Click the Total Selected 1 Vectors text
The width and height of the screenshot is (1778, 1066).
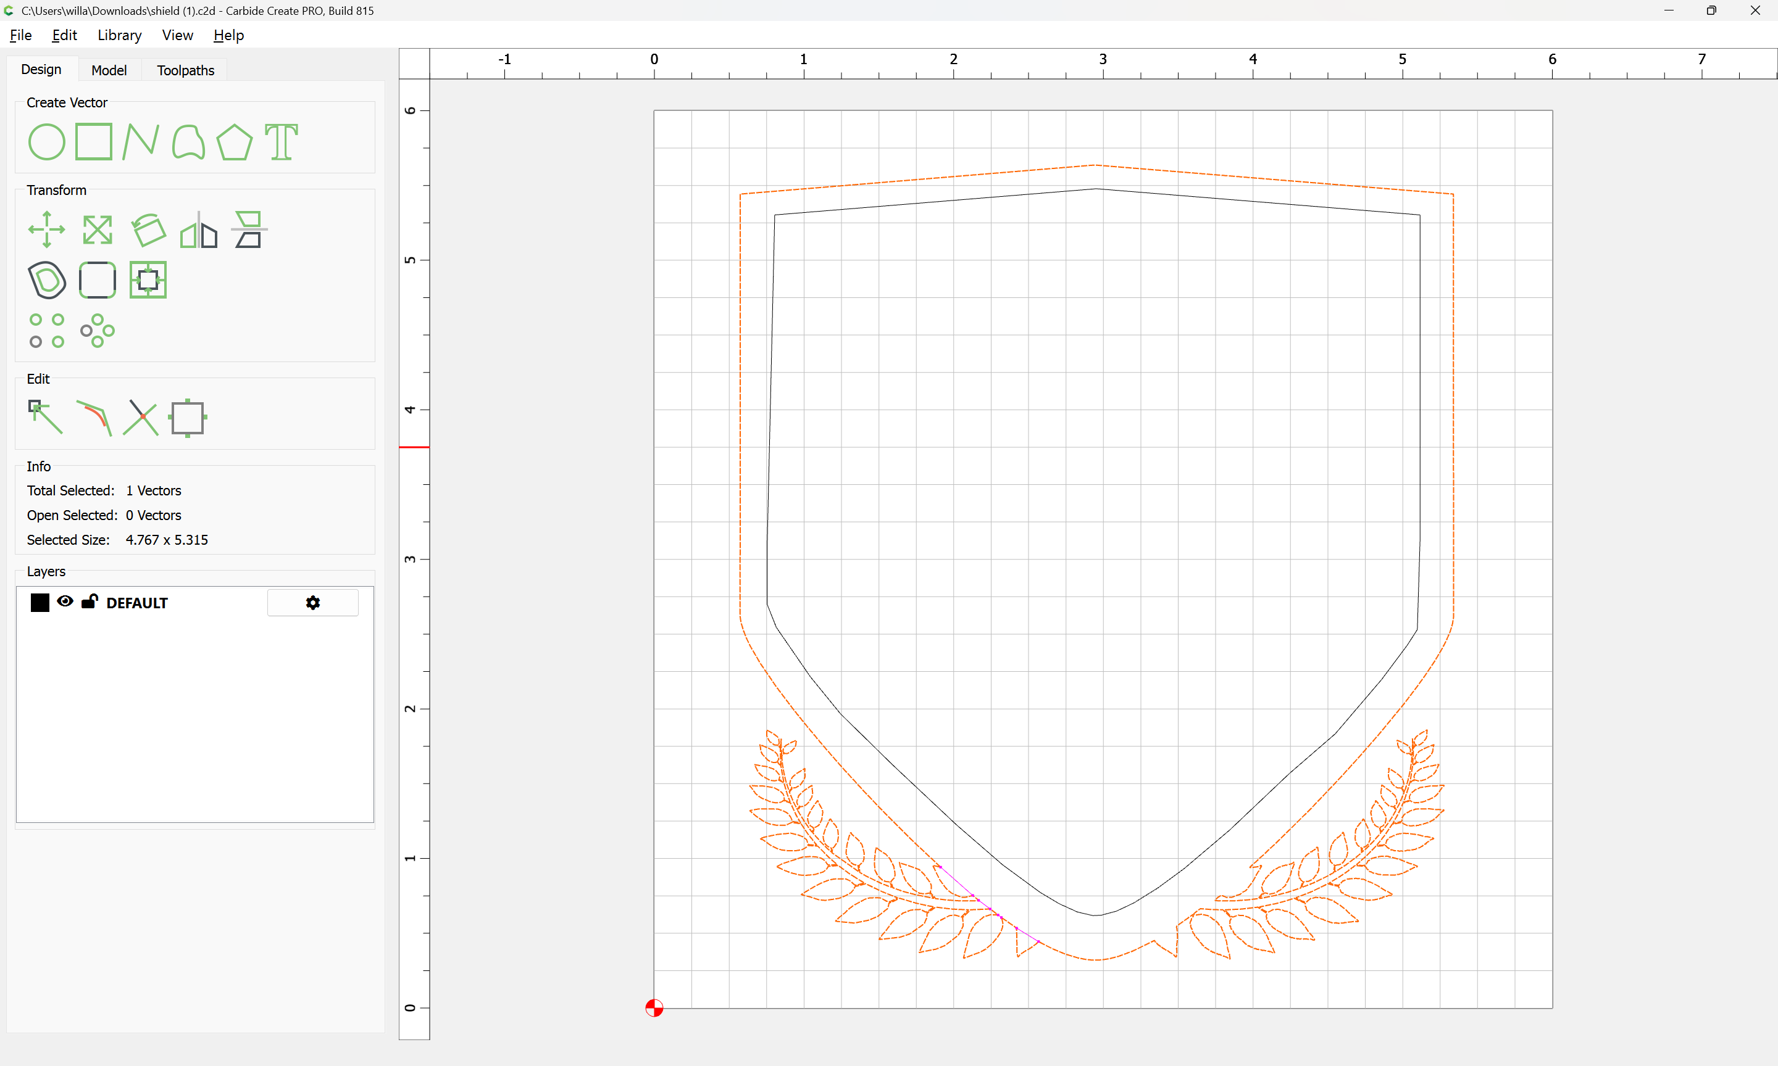(x=104, y=490)
